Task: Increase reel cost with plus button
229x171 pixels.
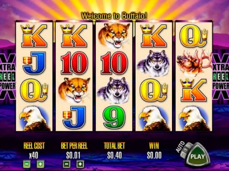Action: (x=40, y=164)
